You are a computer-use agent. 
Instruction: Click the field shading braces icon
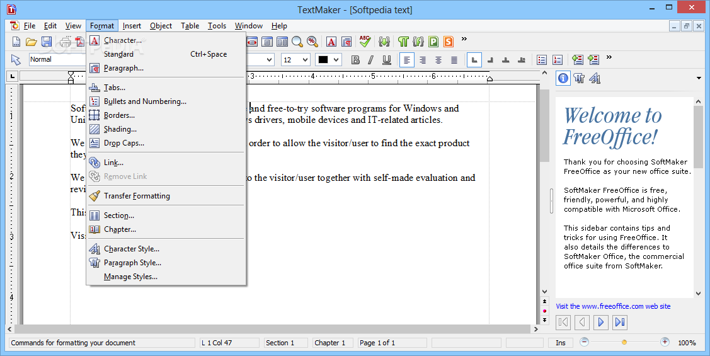pos(384,42)
